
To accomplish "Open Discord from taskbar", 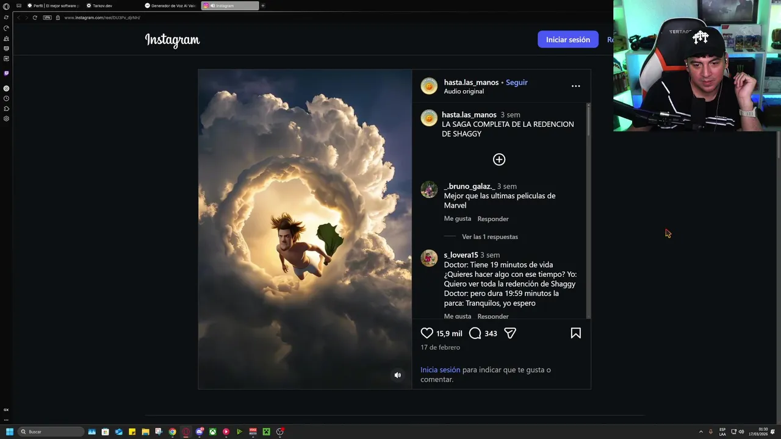I will pos(200,432).
